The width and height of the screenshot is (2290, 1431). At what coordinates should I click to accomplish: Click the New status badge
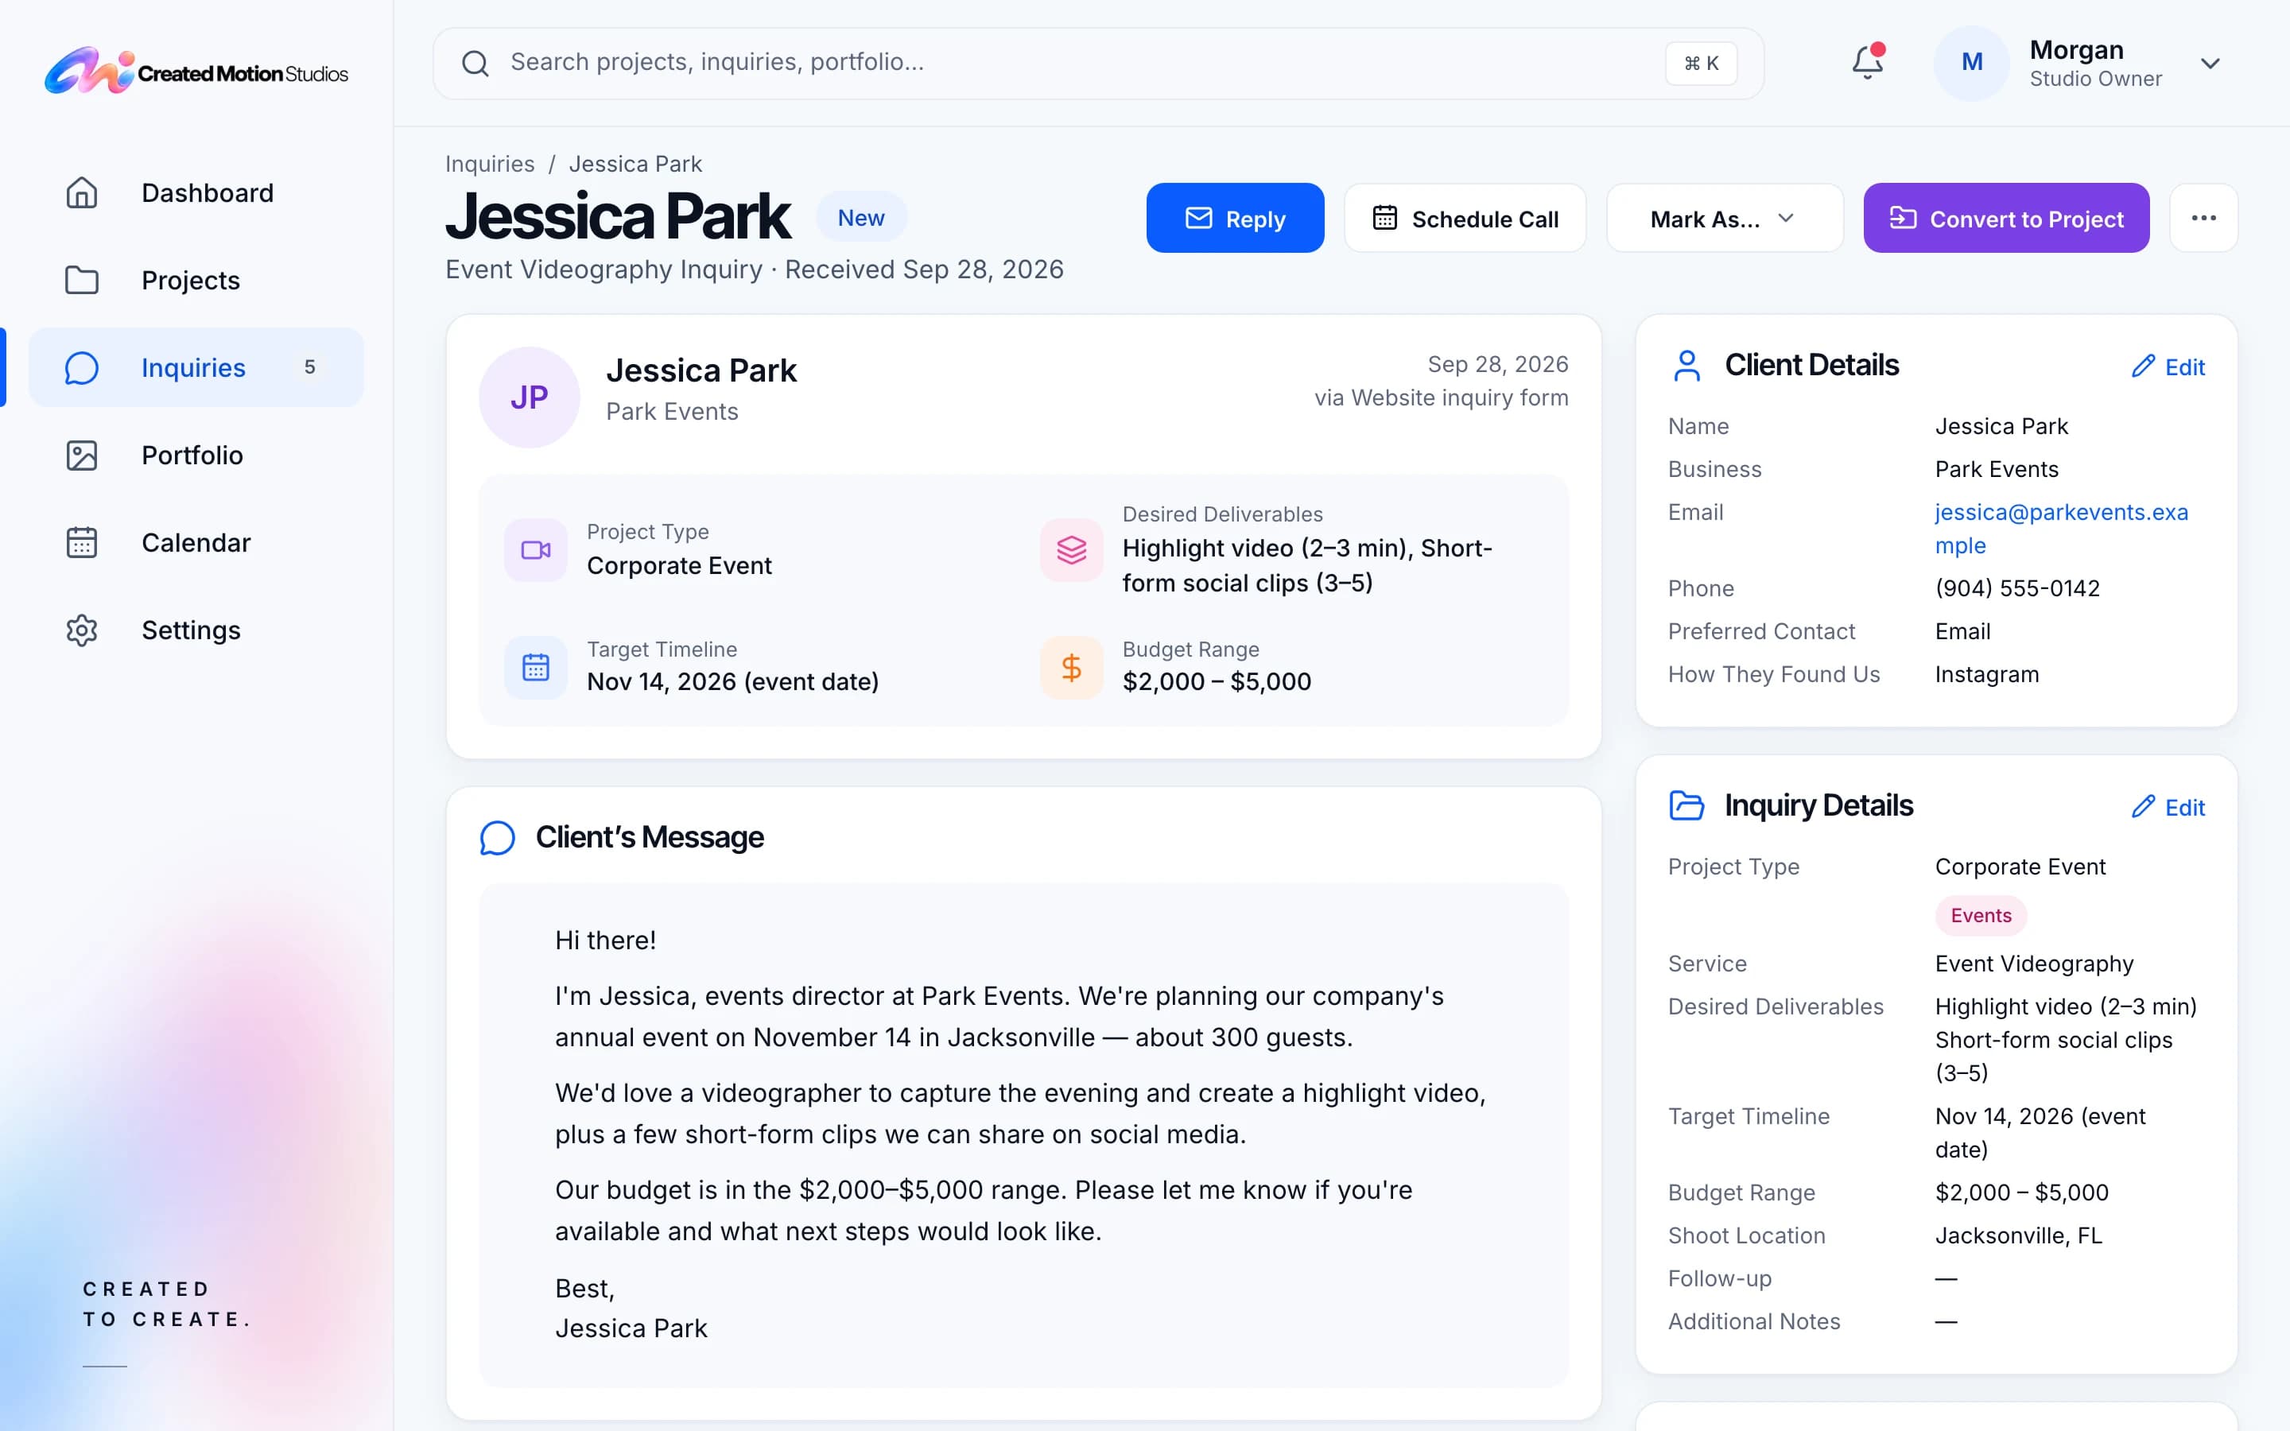coord(861,218)
